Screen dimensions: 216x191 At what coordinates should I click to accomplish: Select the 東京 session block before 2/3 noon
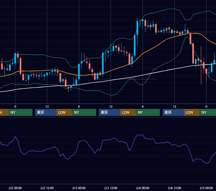point(109,112)
